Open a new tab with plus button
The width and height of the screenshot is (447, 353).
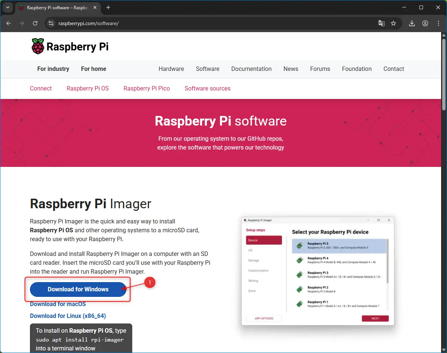(108, 7)
